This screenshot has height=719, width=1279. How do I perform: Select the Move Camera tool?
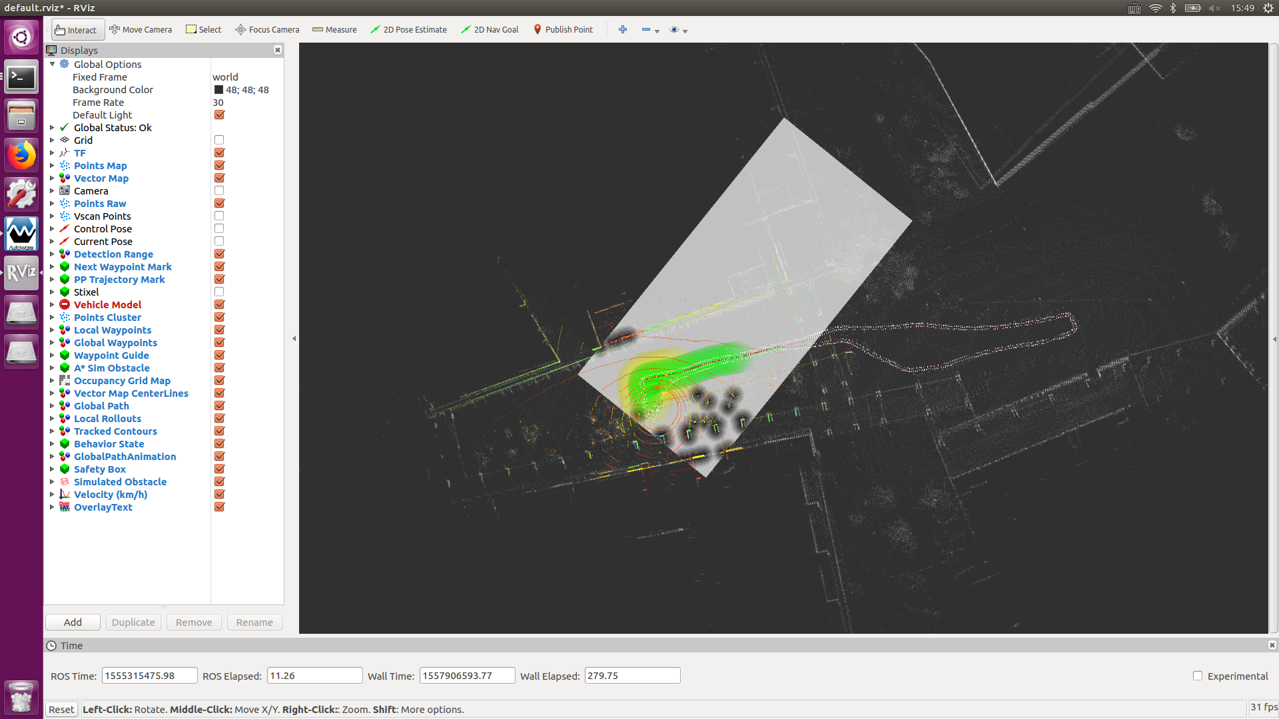tap(141, 29)
